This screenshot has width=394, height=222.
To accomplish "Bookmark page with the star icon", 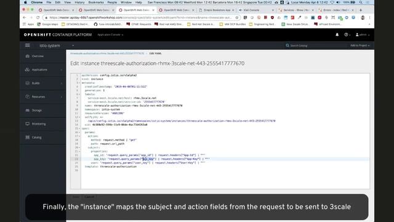I will coord(236,17).
